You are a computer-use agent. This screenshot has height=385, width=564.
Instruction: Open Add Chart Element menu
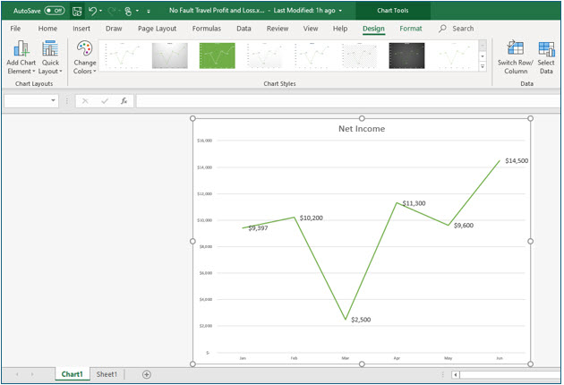(21, 57)
